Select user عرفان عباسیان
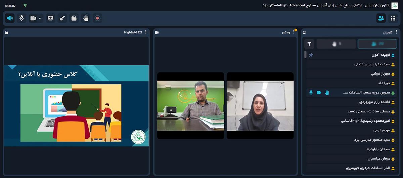The width and height of the screenshot is (403, 178). pyautogui.click(x=352, y=159)
